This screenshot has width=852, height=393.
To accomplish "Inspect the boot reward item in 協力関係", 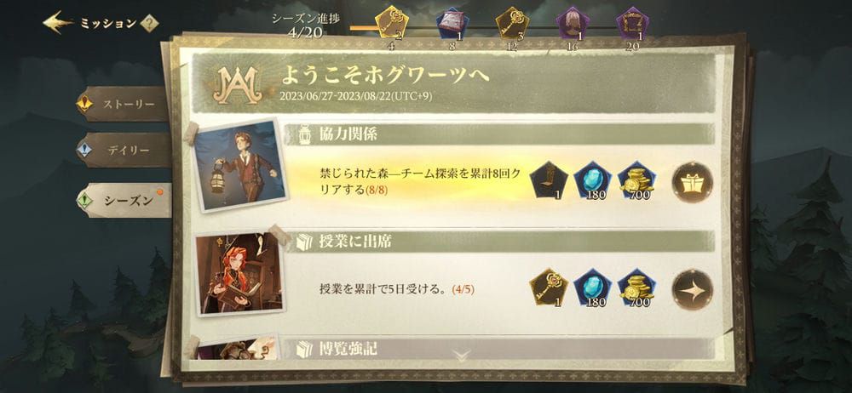I will pos(548,180).
